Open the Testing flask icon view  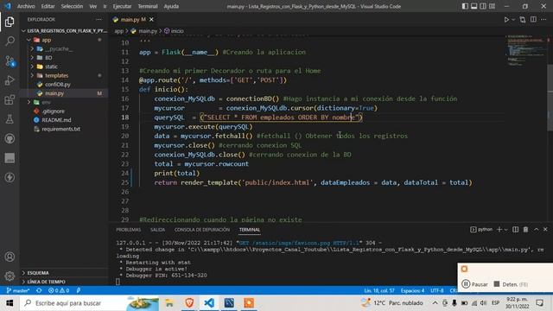[x=10, y=119]
